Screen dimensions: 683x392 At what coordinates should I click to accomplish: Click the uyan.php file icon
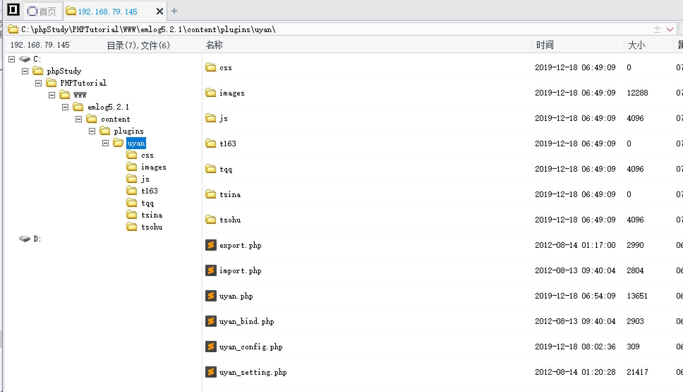coord(211,296)
